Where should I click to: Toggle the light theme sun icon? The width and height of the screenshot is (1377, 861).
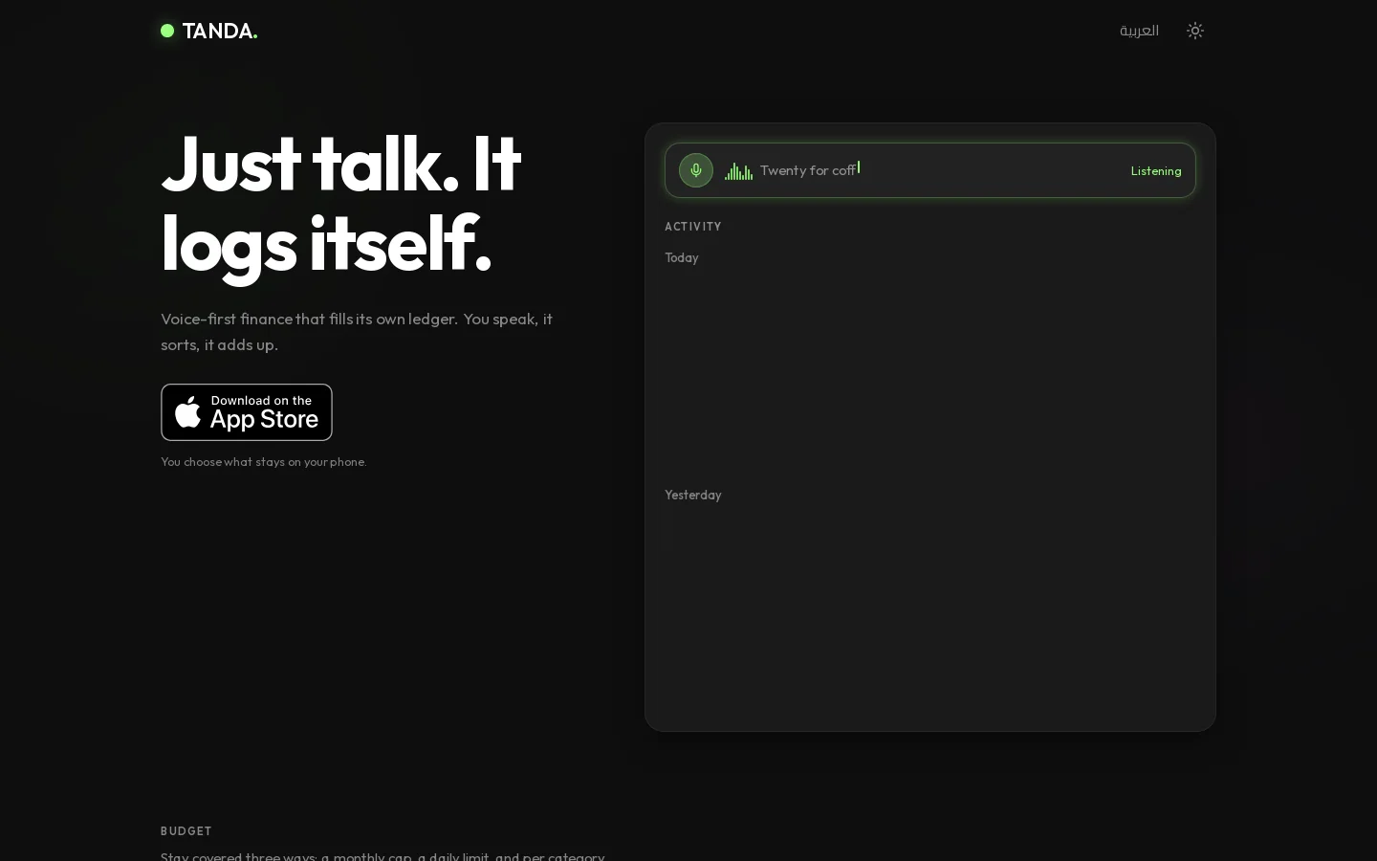[1195, 31]
